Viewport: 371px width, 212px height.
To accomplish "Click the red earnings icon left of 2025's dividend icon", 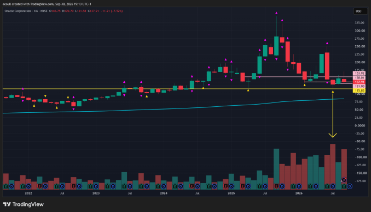I will [x=226, y=186].
